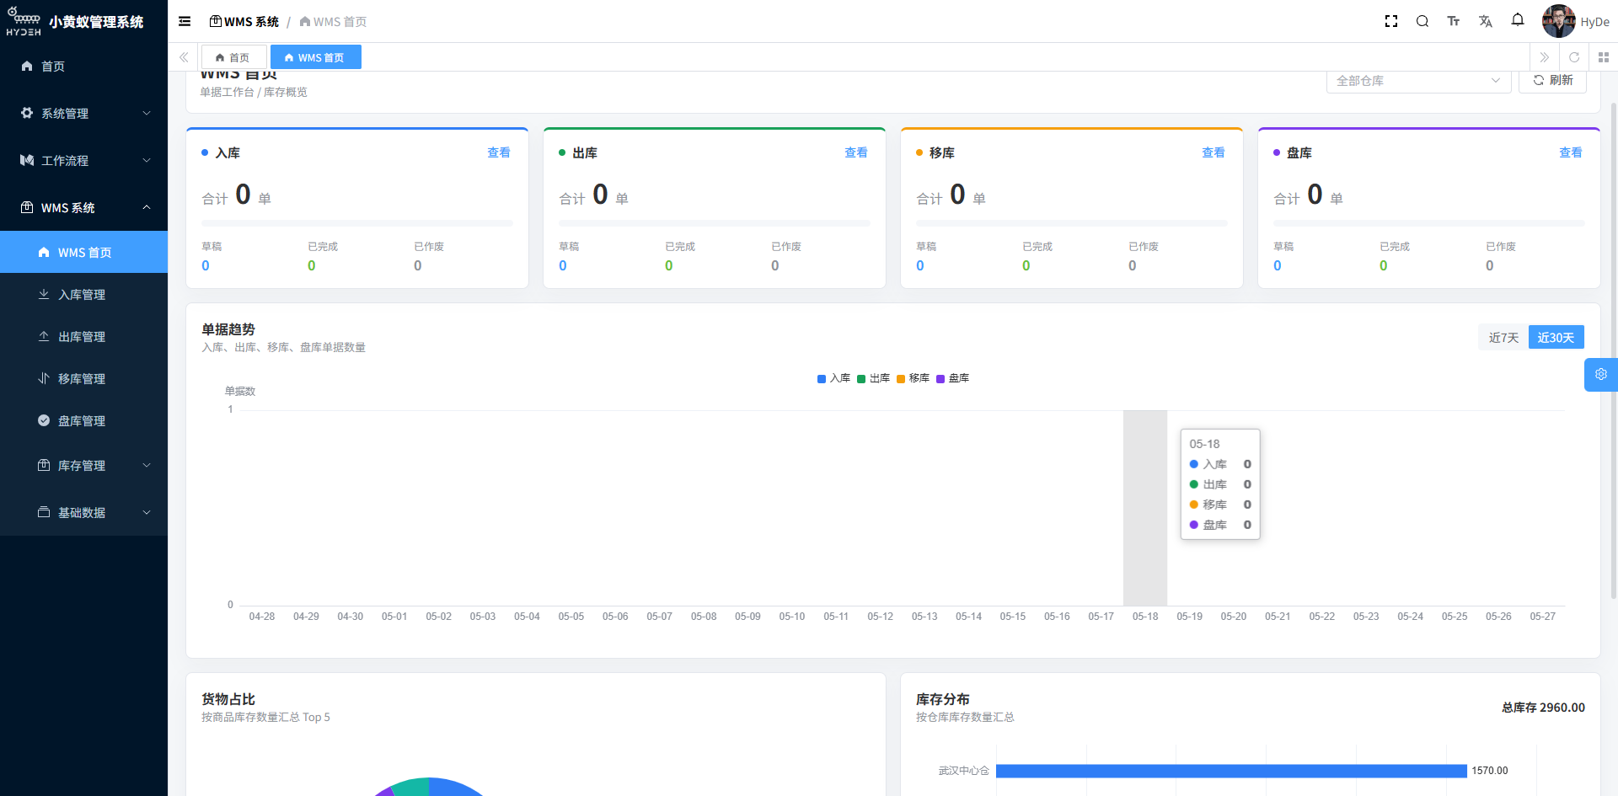1618x796 pixels.
Task: Collapse the sidebar with the hamburger icon
Action: tap(185, 21)
